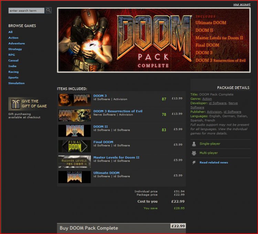
Task: Click the £22.99 price tag on buy bar
Action: click(x=178, y=226)
